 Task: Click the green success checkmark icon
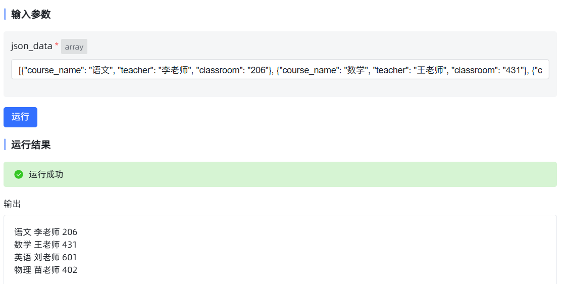(19, 174)
